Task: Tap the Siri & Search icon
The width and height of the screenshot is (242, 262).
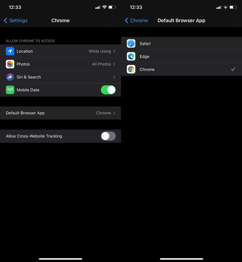Action: click(x=10, y=77)
